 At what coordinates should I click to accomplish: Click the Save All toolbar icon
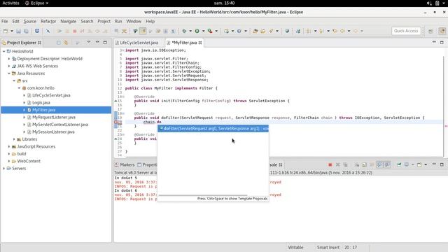26,31
